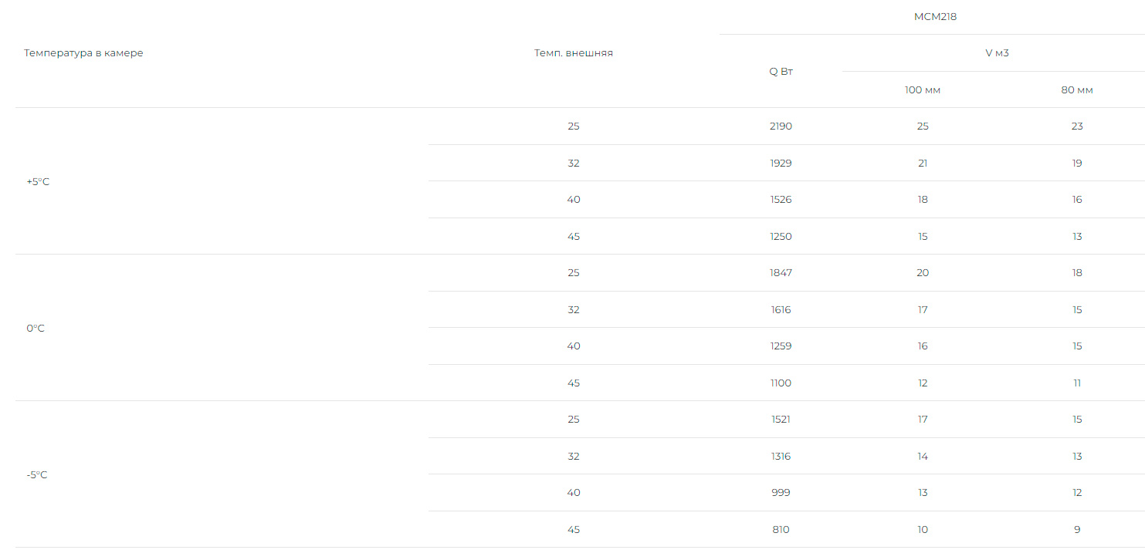Select the Температура в камере column header
This screenshot has width=1145, height=560.
pos(83,53)
